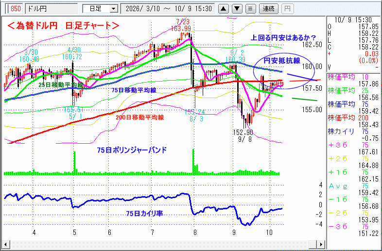Image resolution: width=382 pixels, height=251 pixels.
Task: Click the 155.51 5/1 low label
Action: pyautogui.click(x=74, y=113)
